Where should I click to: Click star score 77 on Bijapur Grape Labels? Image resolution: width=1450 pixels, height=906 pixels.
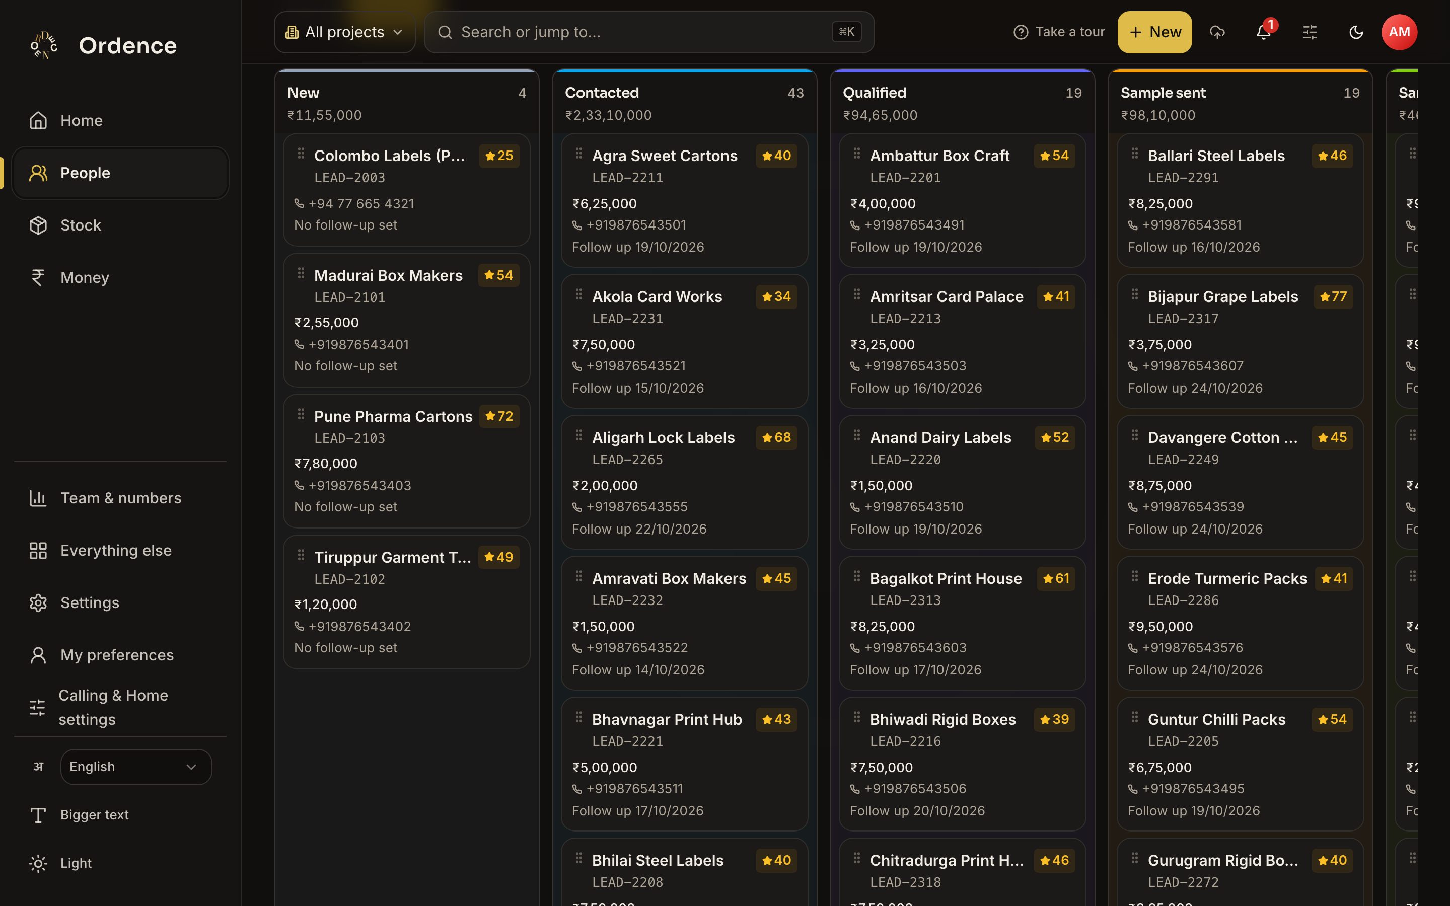(1333, 296)
